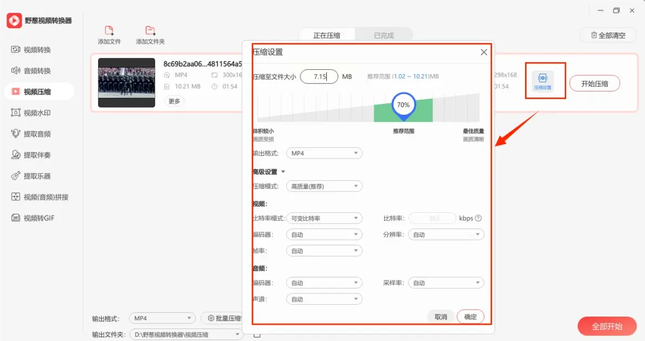
Task: Click the 添加文件夹 icon
Action: coord(150,30)
